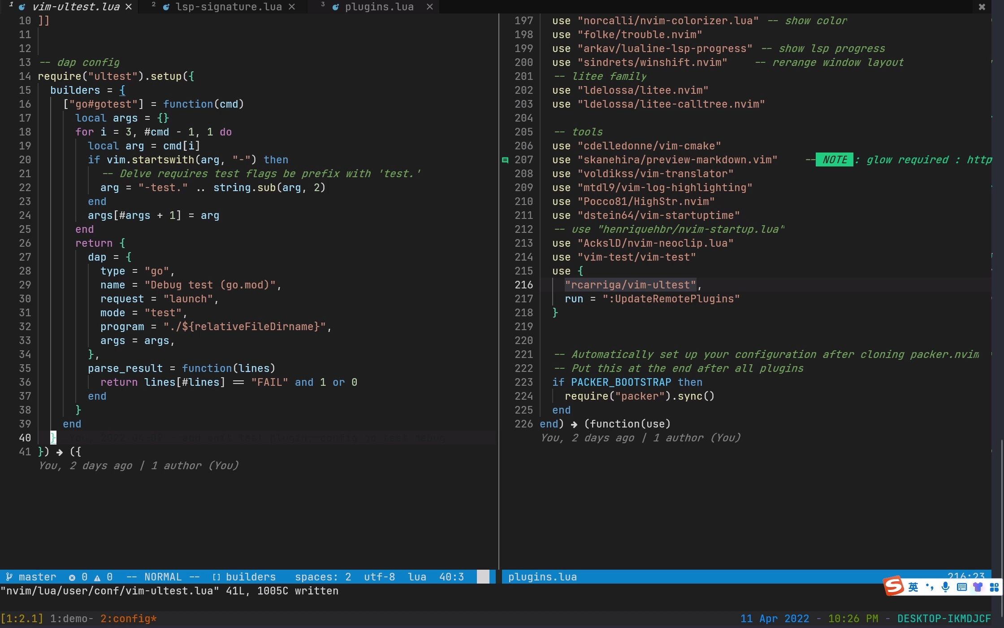The height and width of the screenshot is (628, 1004).
Task: Toggle punctuation mode in IME bar
Action: (930, 587)
